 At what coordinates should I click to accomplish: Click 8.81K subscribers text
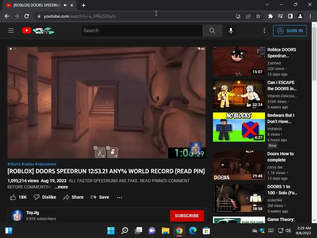point(41,219)
